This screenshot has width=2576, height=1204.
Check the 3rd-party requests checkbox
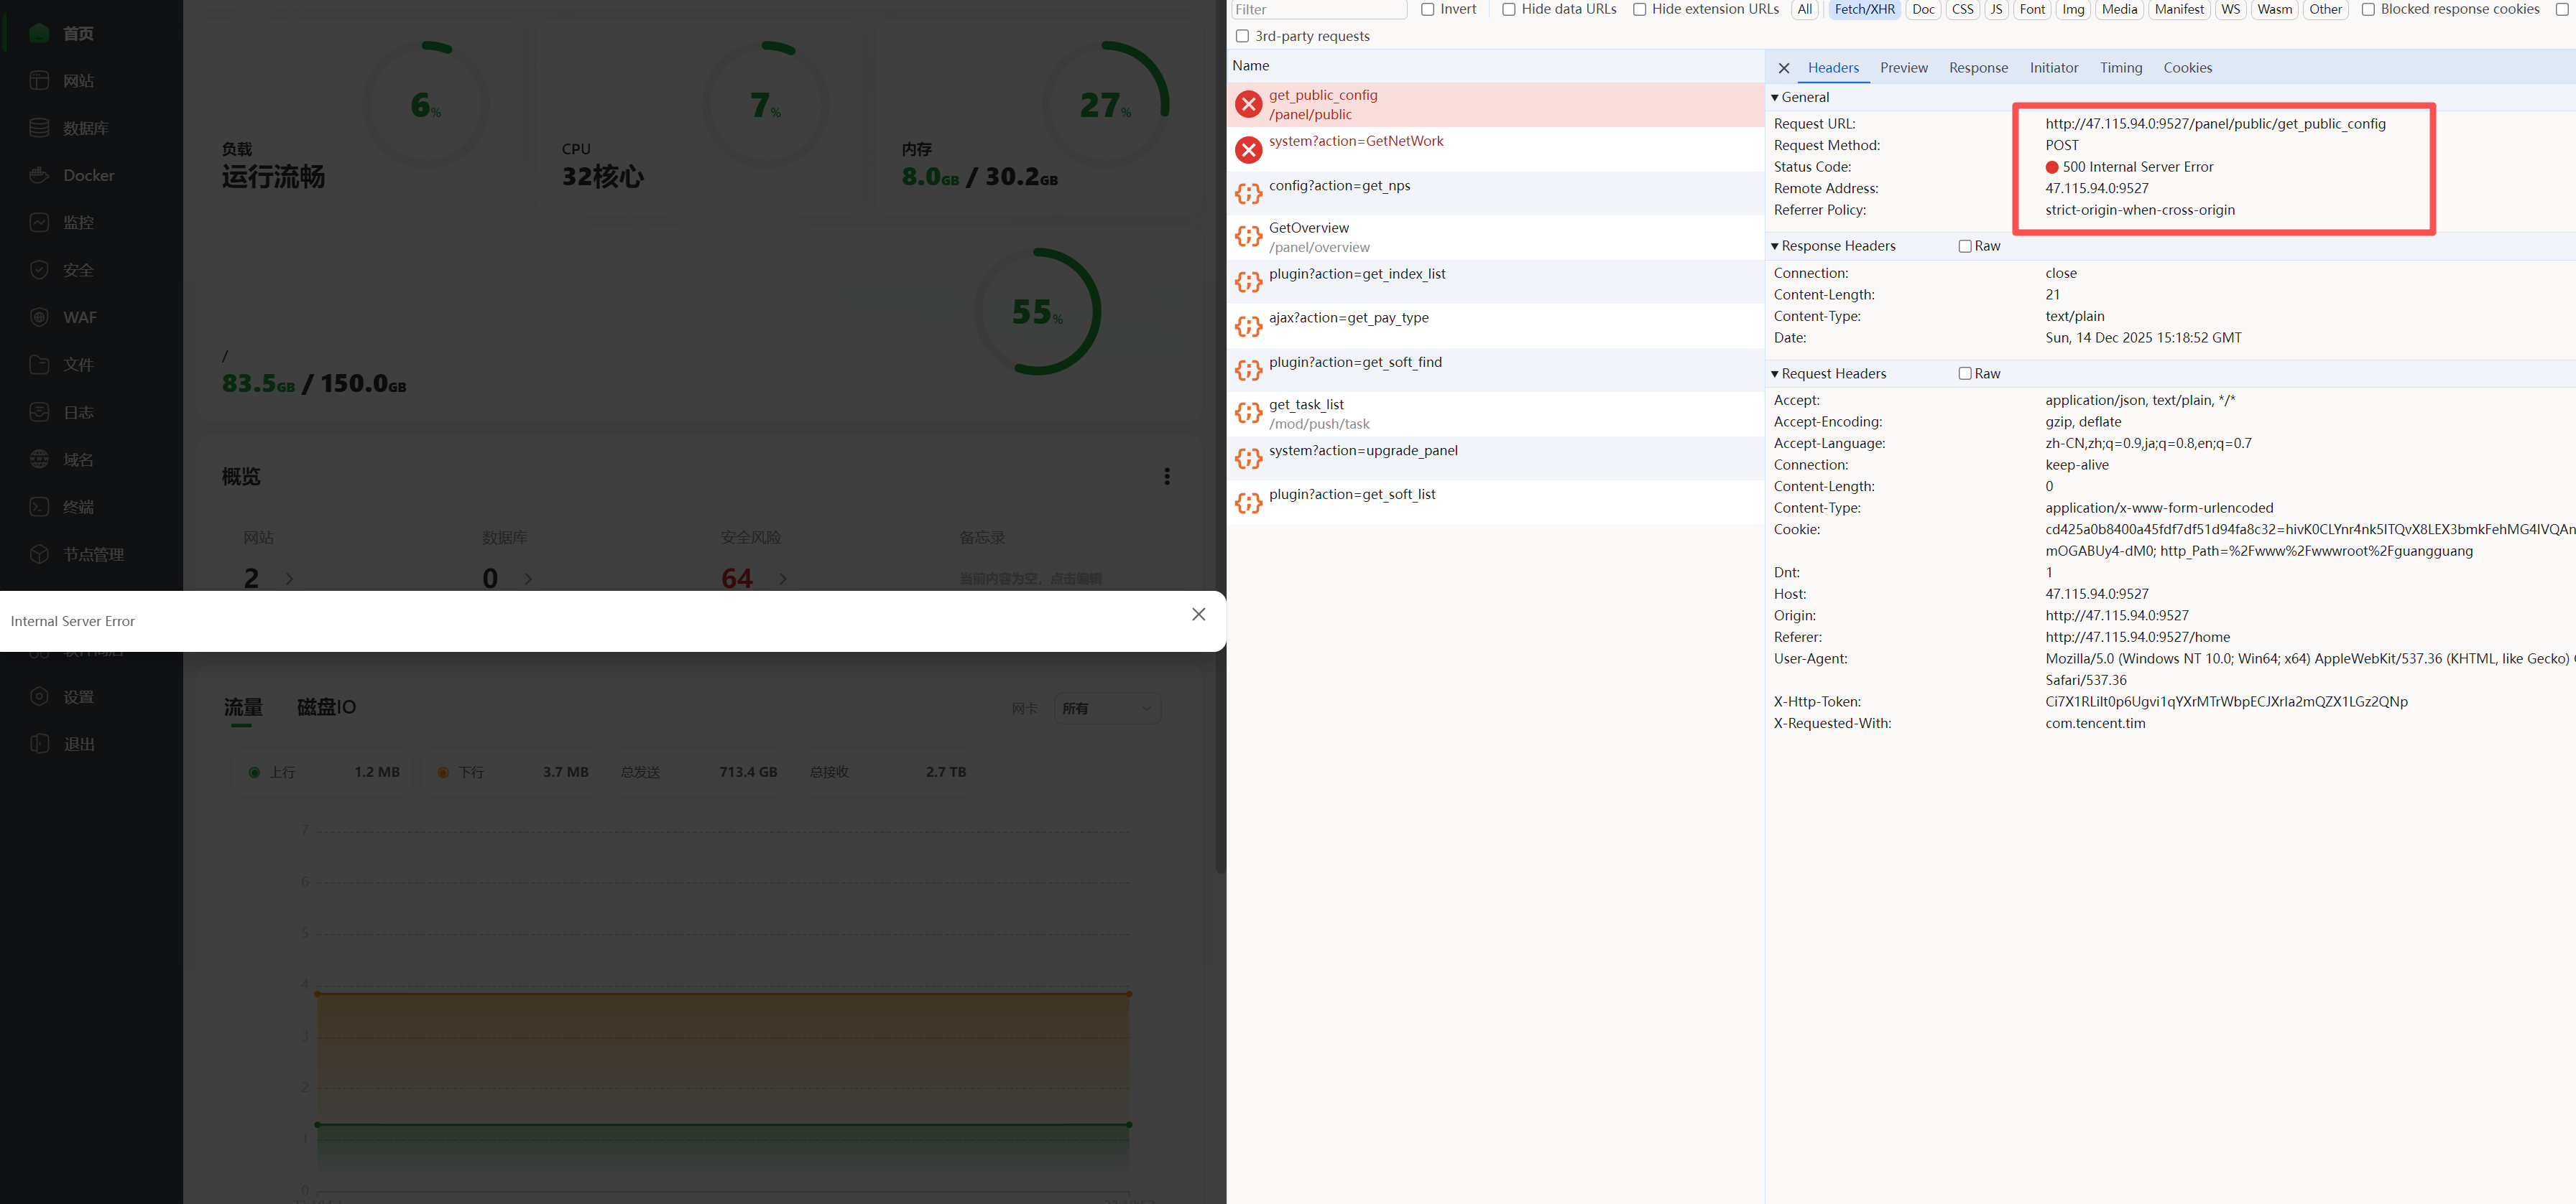[1242, 36]
